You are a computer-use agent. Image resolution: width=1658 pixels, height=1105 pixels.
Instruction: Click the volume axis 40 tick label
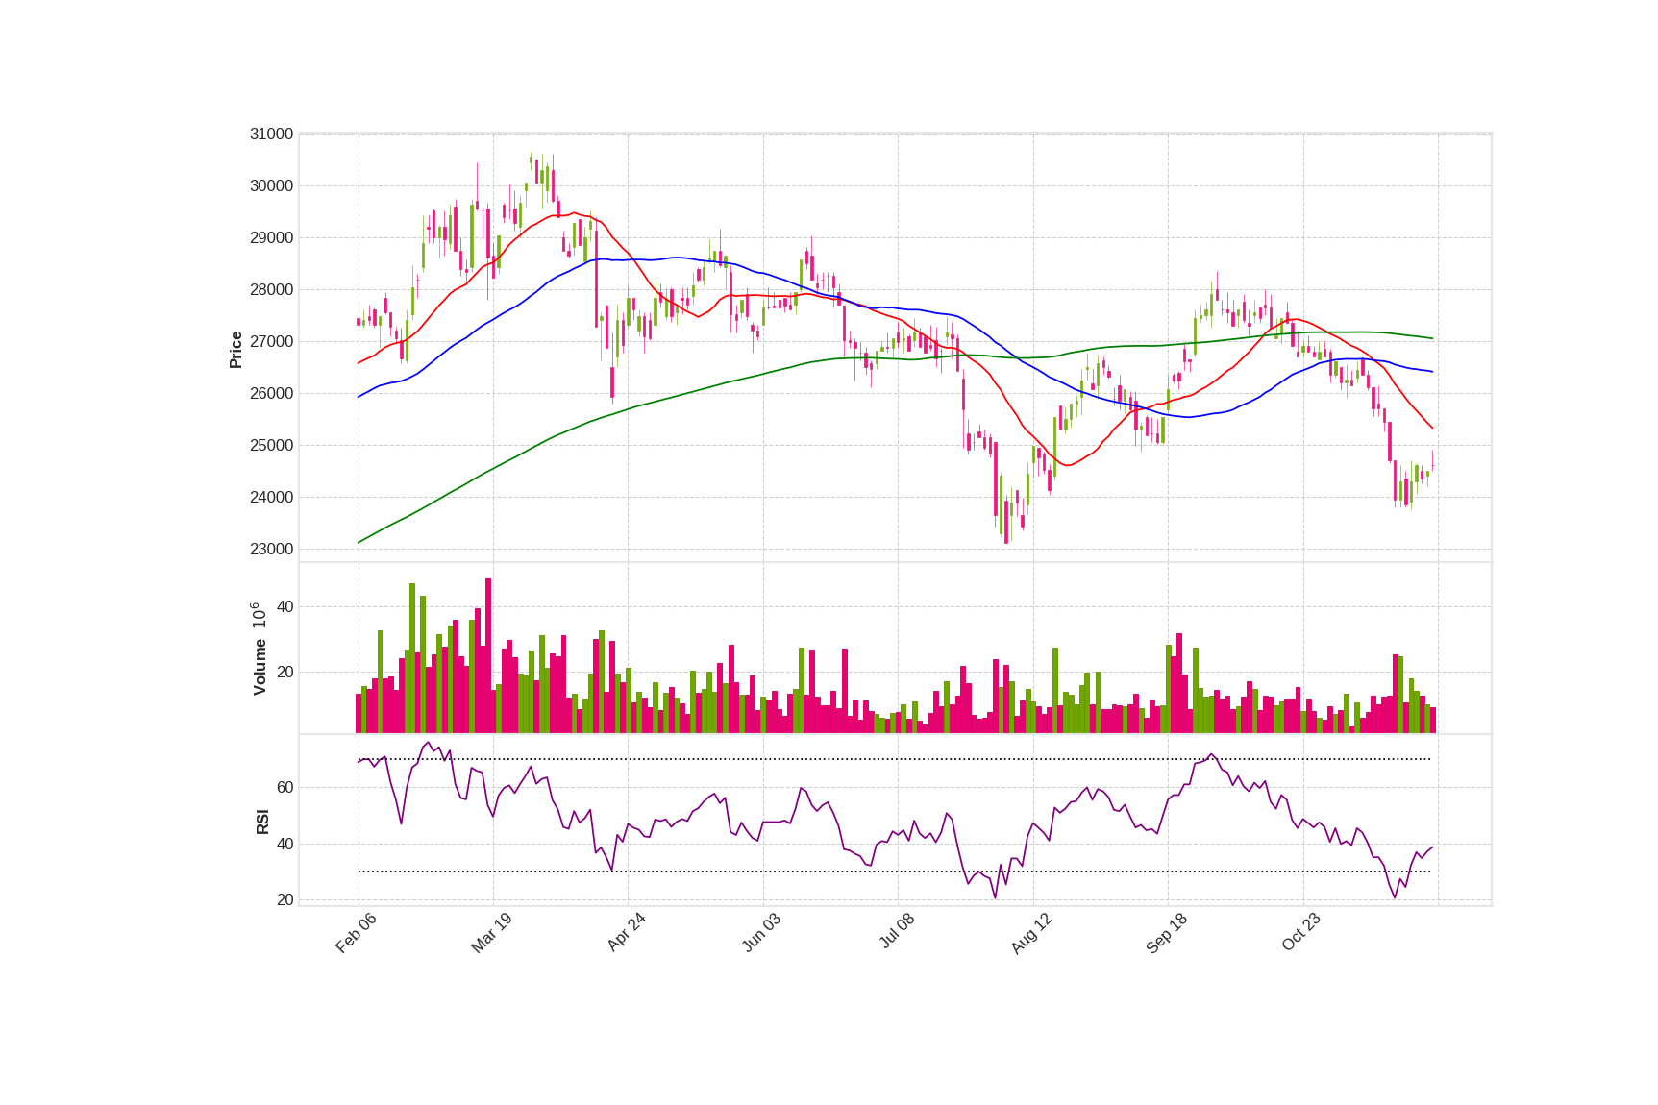coord(285,607)
